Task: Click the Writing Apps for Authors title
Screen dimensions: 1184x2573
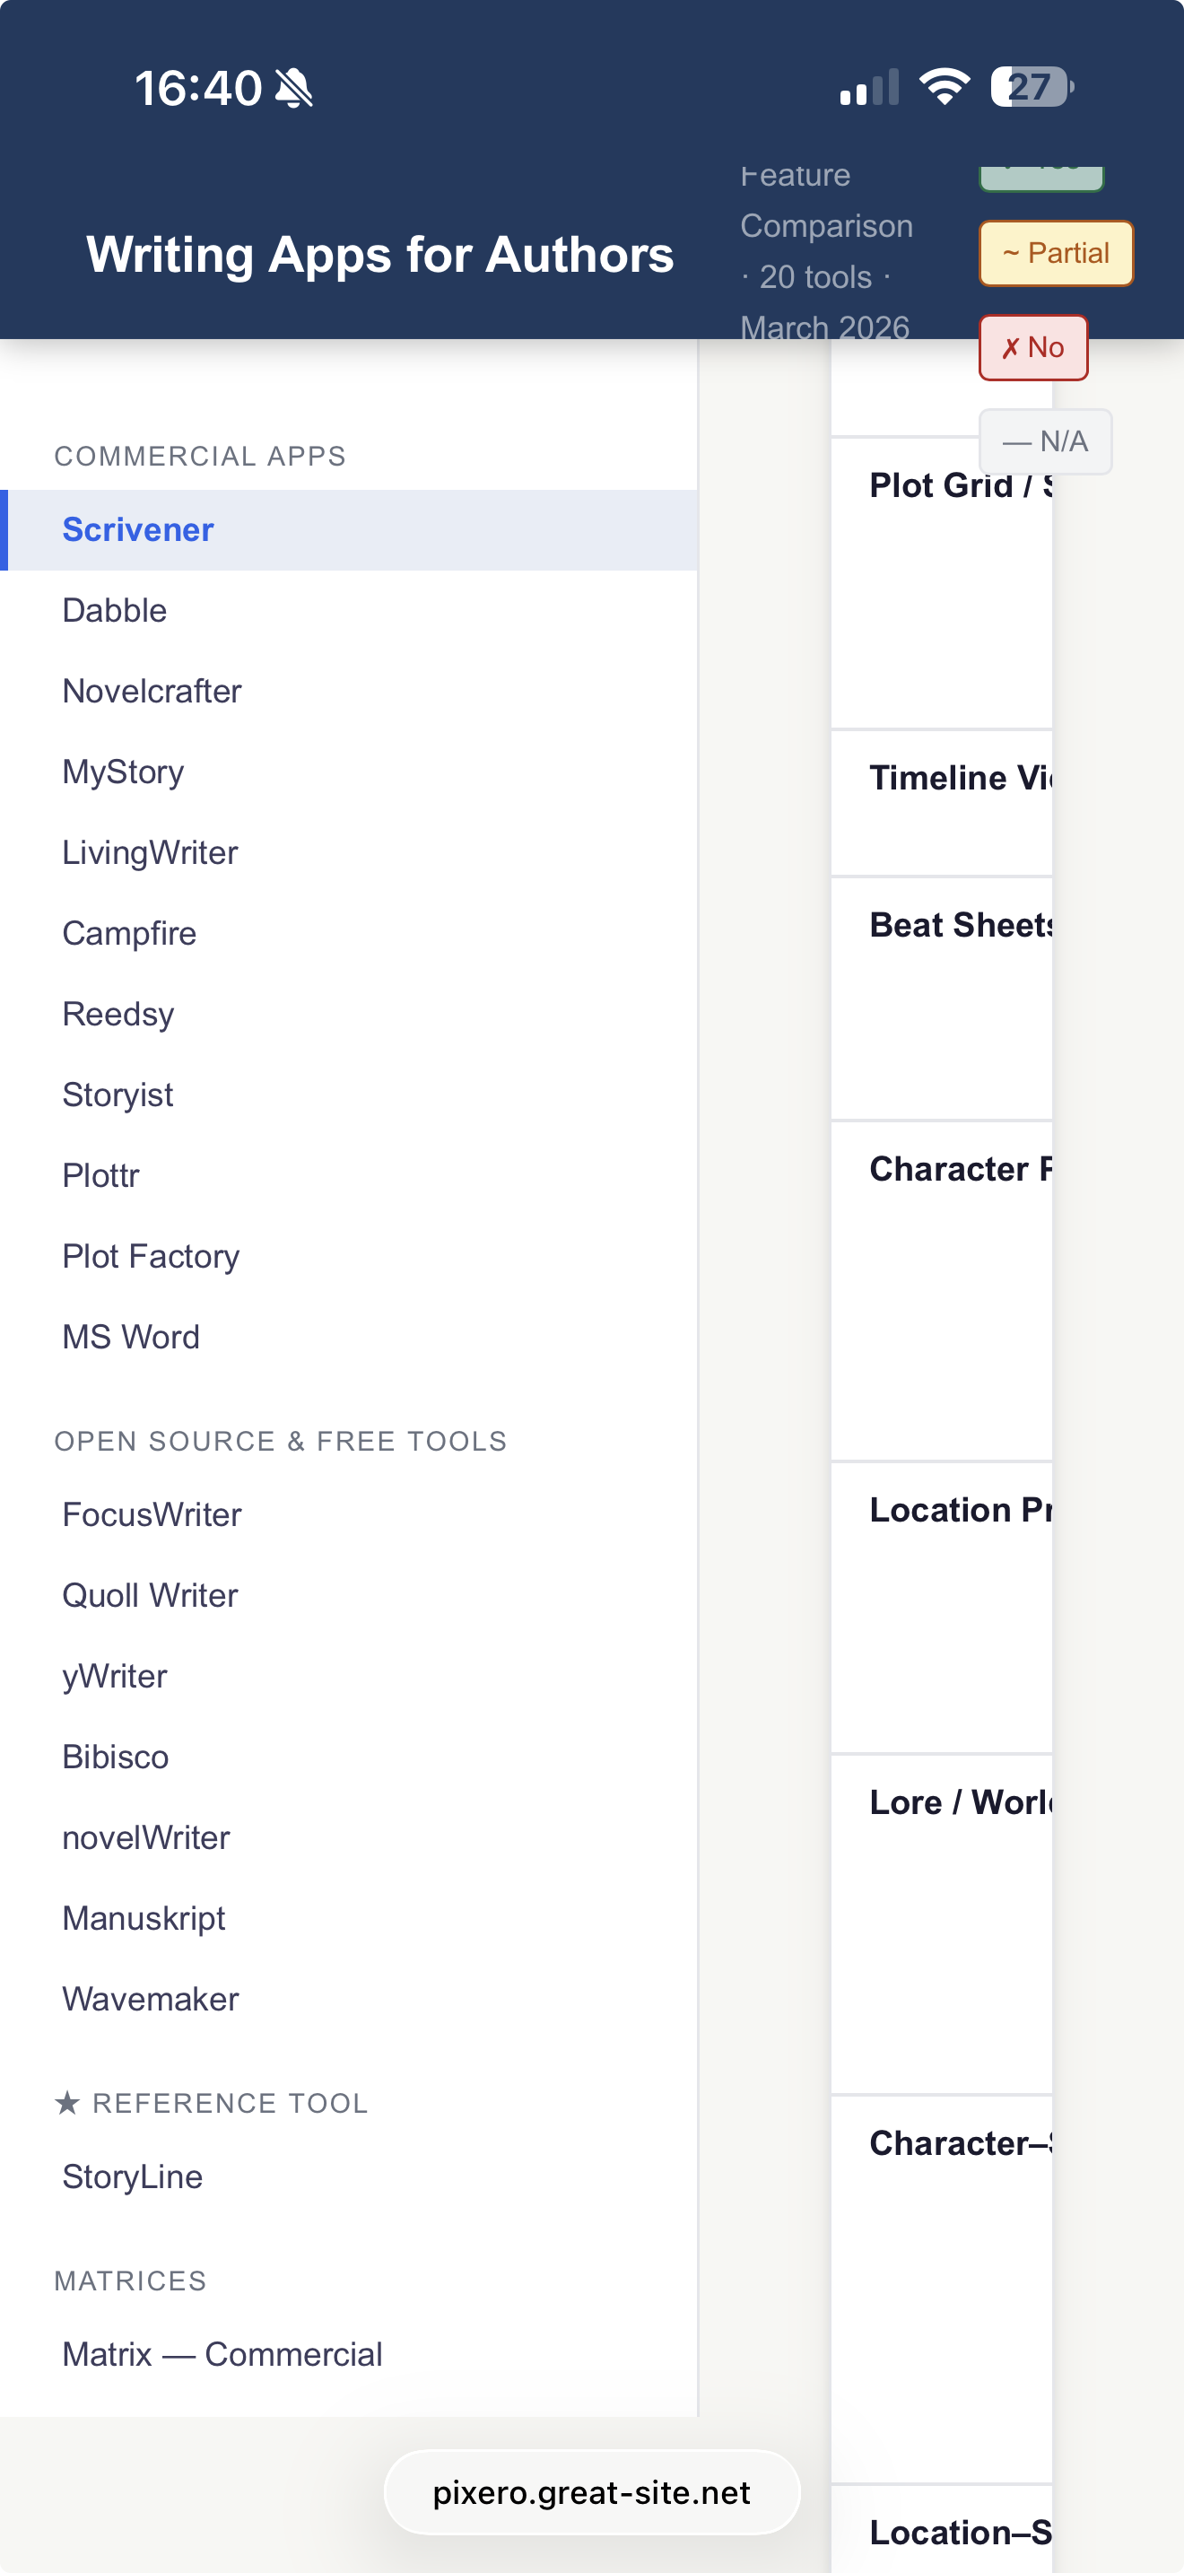Action: pyautogui.click(x=379, y=255)
